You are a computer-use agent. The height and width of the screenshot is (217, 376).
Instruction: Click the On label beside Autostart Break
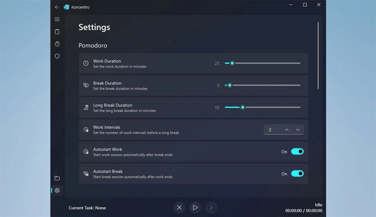click(284, 174)
